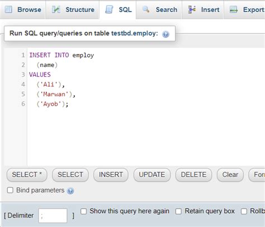
Task: Click line number 1 in editor gutter
Action: click(x=23, y=55)
